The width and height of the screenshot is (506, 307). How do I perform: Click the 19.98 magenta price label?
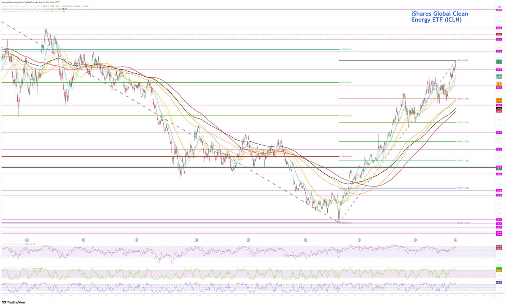pyautogui.click(x=499, y=70)
